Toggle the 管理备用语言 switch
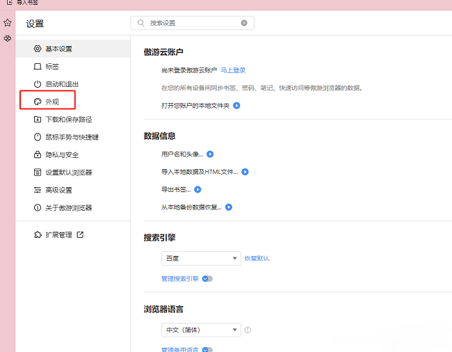 coord(207,349)
